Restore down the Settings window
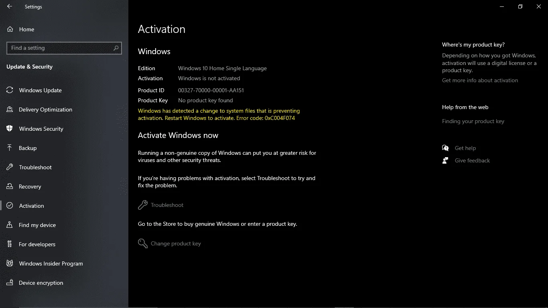Screen dimensions: 548x308 [520, 6]
